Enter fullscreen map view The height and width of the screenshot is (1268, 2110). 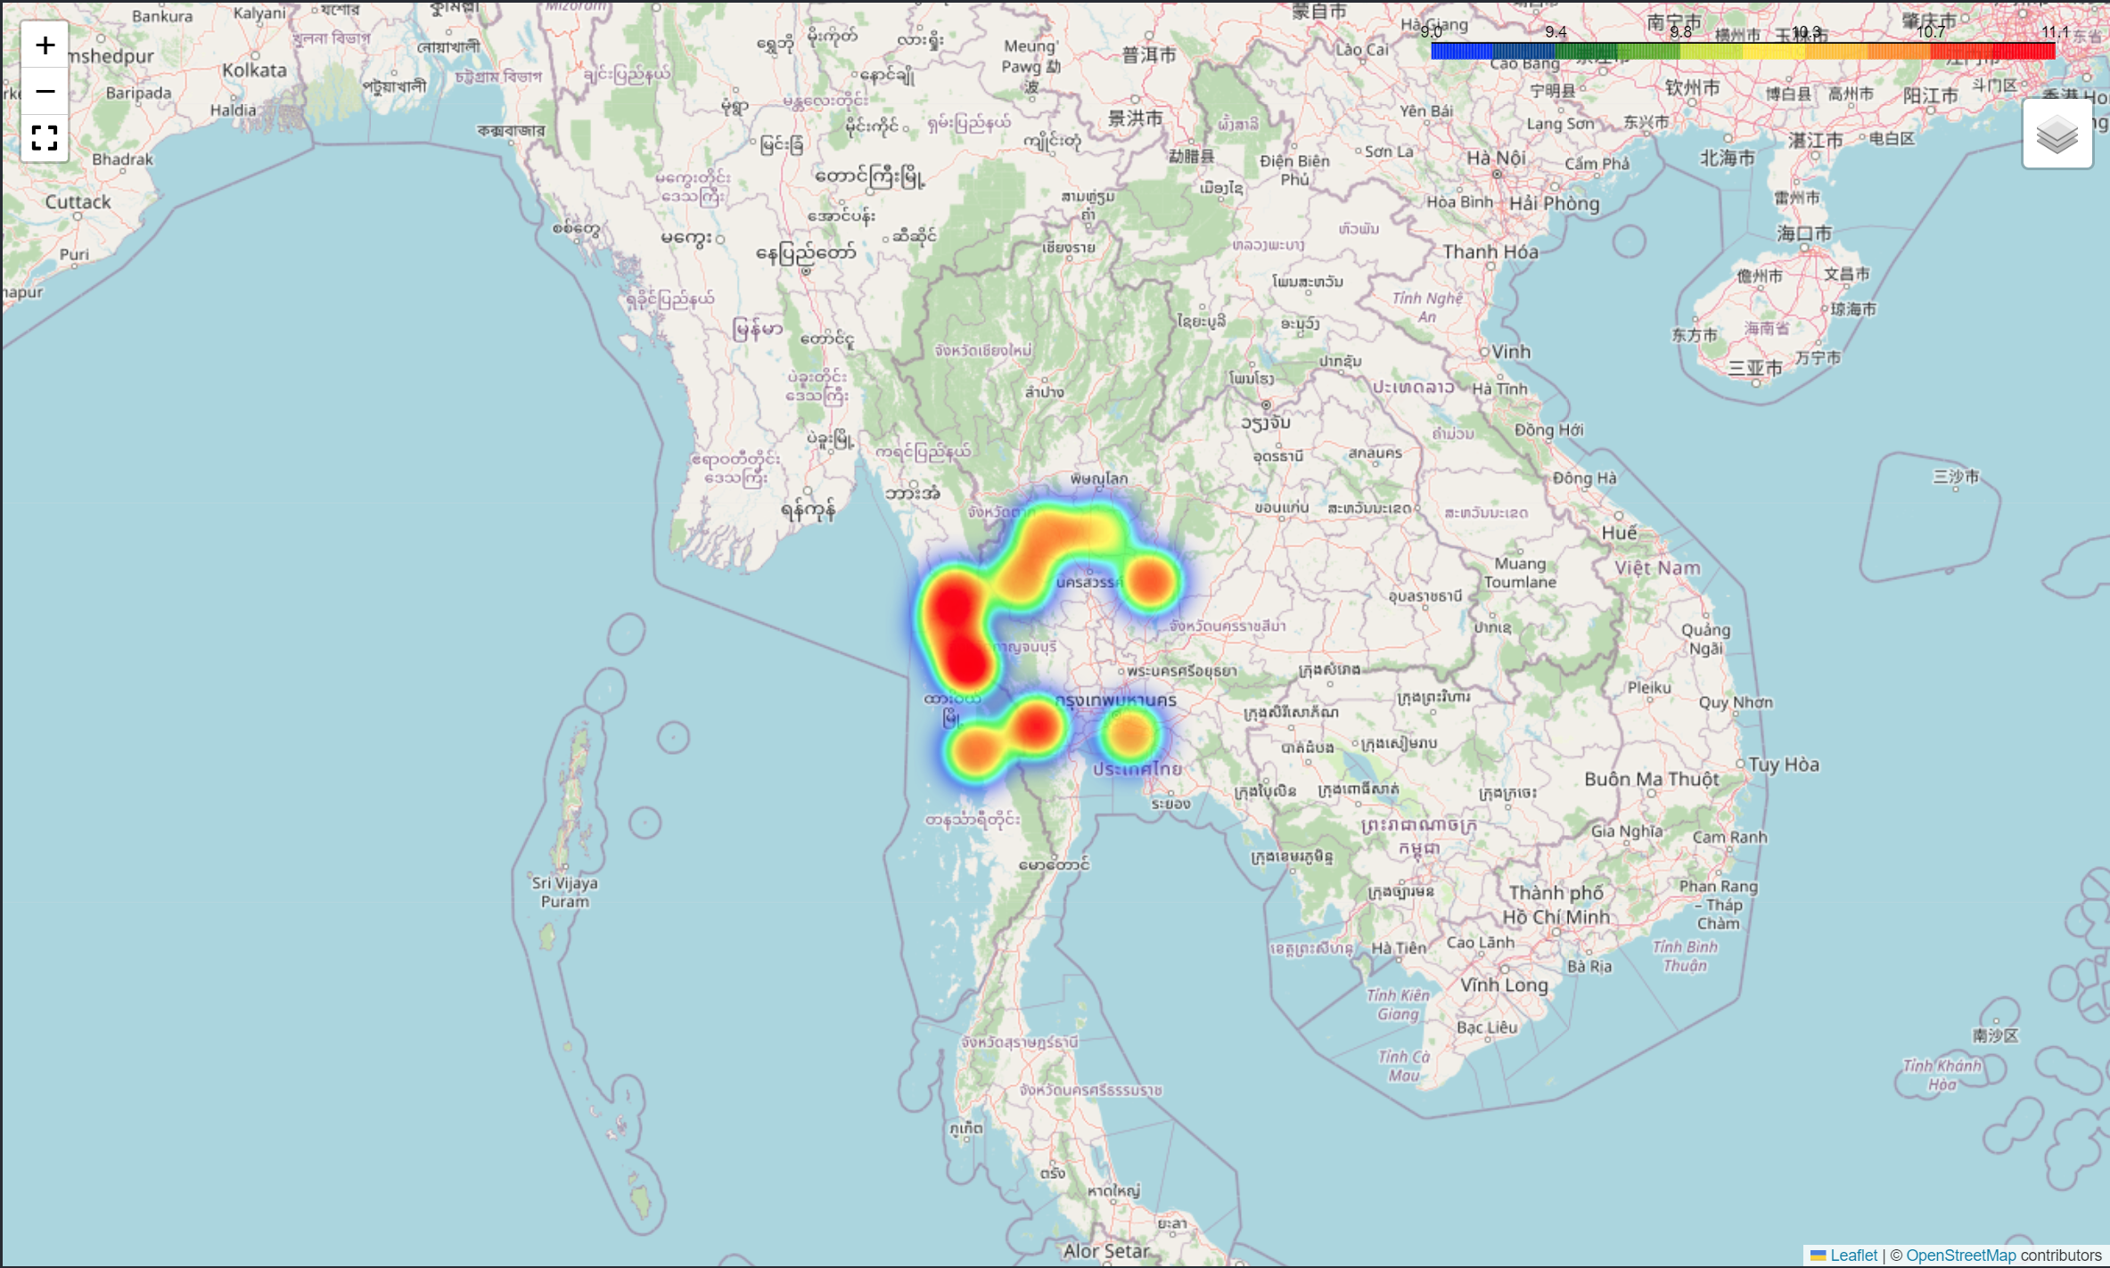[45, 137]
